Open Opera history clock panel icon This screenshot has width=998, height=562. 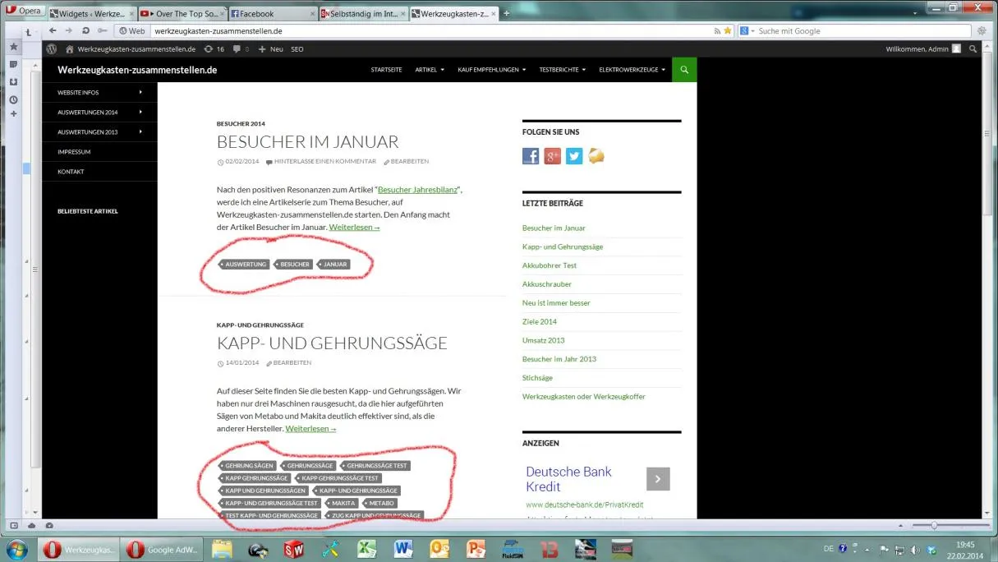click(13, 99)
